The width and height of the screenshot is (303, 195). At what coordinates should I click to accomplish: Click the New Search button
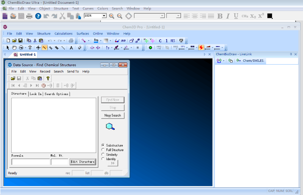click(112, 115)
